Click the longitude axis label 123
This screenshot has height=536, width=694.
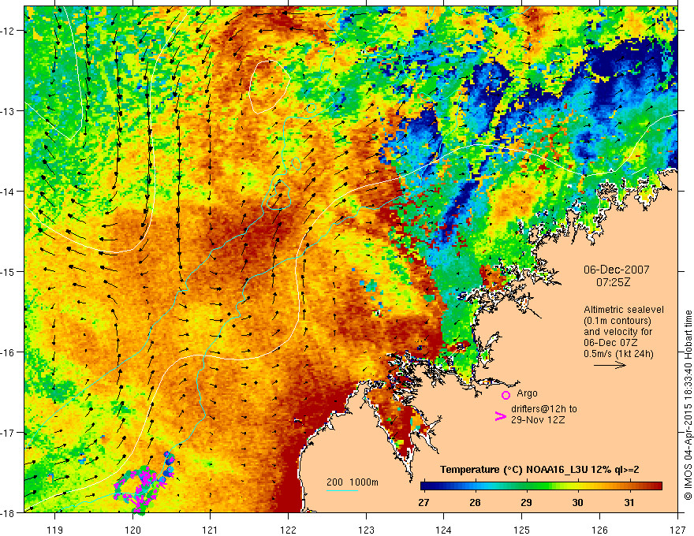point(366,530)
